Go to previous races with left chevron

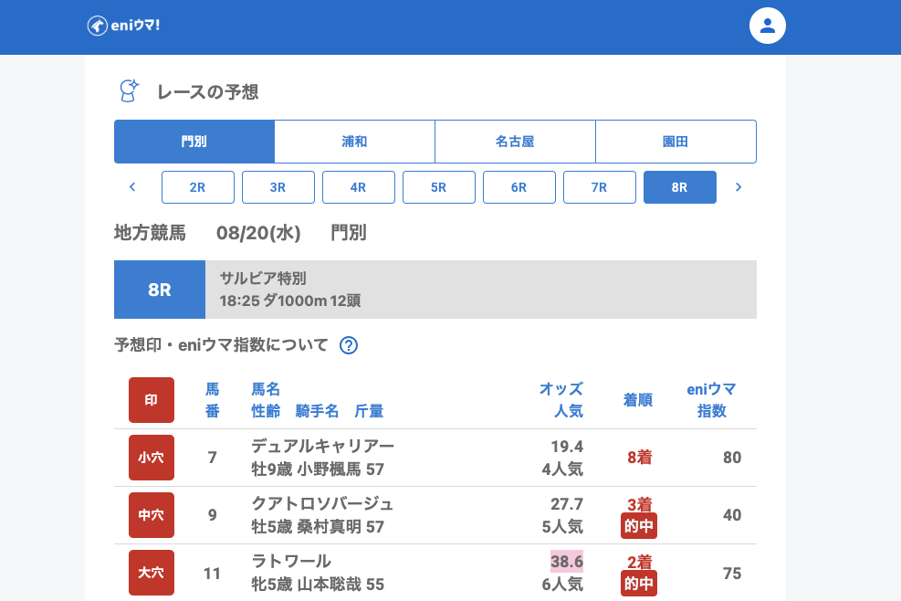(x=132, y=187)
